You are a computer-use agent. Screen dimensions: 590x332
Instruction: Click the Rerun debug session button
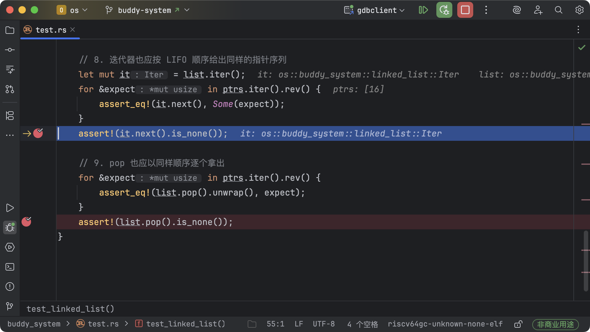[x=444, y=10]
